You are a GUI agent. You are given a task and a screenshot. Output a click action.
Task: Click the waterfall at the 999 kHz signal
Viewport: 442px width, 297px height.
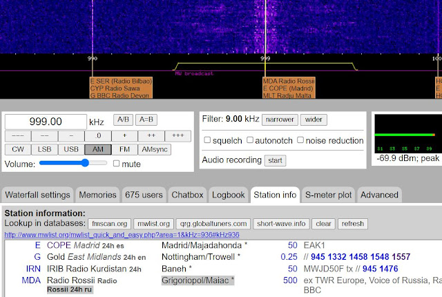[x=265, y=27]
